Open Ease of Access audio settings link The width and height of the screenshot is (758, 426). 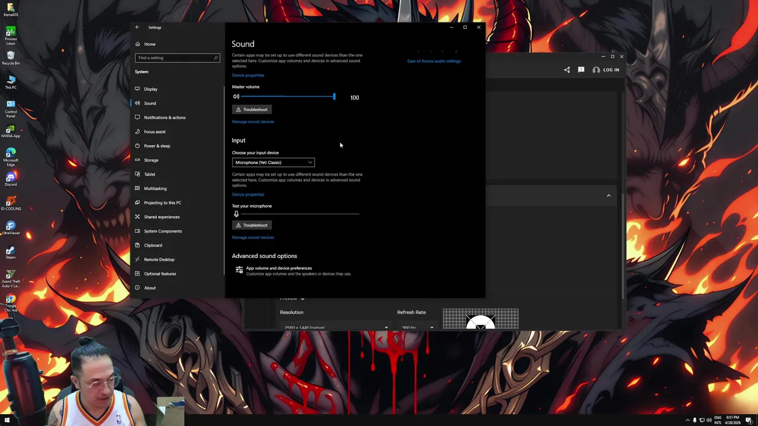433,61
